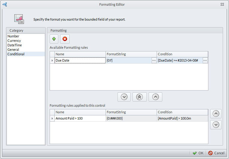Select the Conditional category
Image resolution: width=229 pixels, height=159 pixels.
[16, 54]
